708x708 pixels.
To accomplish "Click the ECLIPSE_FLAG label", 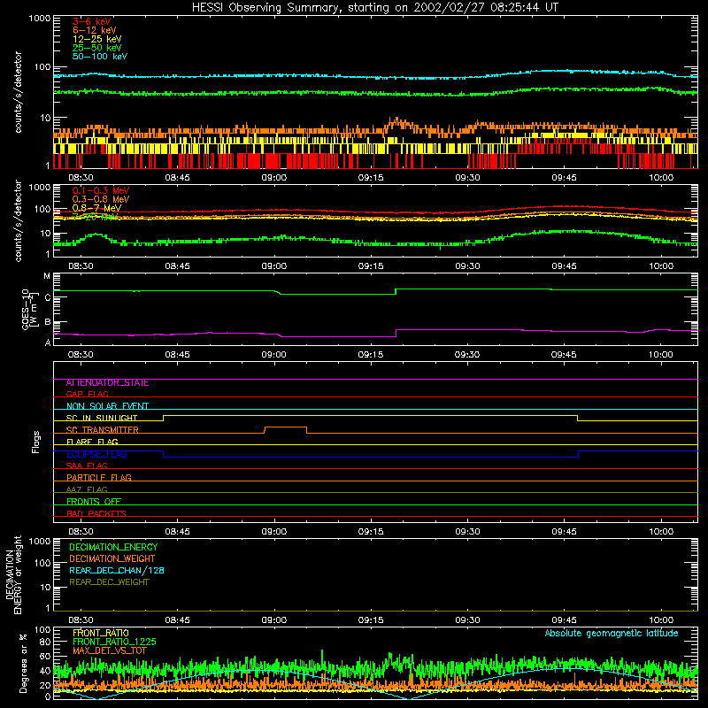I will tap(96, 454).
